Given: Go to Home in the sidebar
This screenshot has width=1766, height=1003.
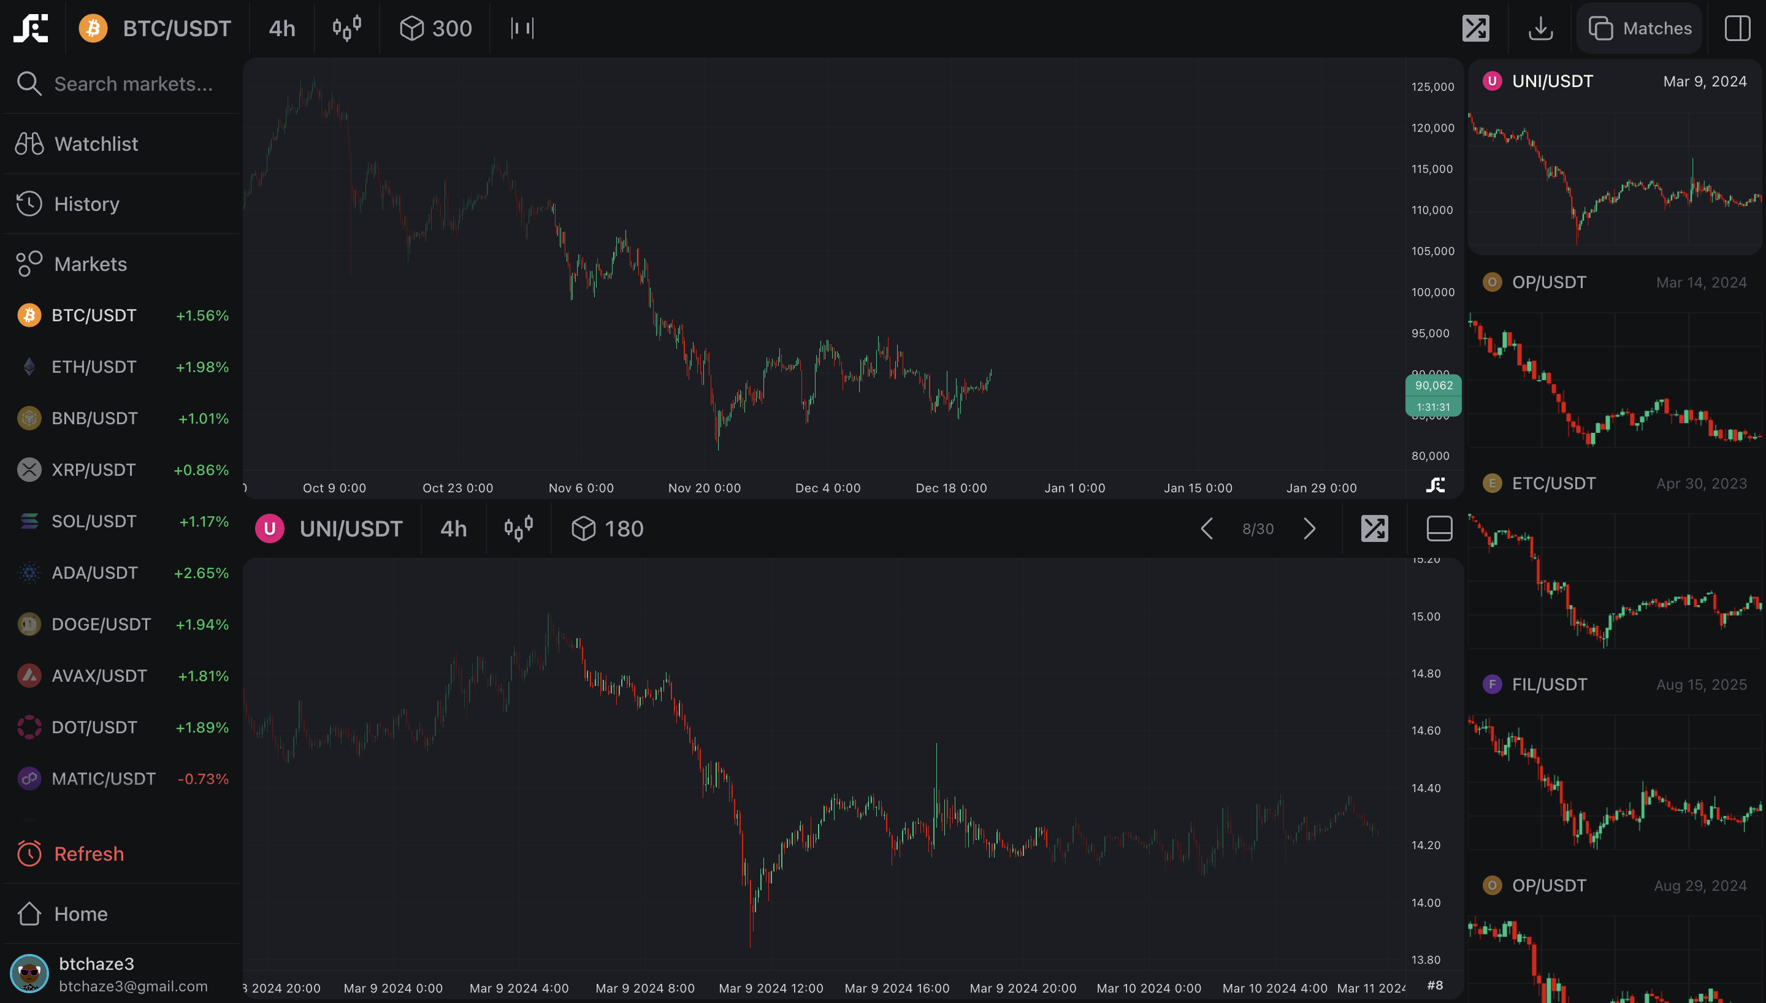Looking at the screenshot, I should pyautogui.click(x=80, y=913).
